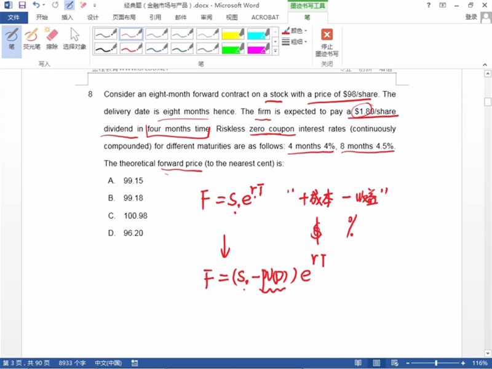Viewport: 492px width, 369px height.
Task: Choose the thin gray pen style
Action: [207, 34]
